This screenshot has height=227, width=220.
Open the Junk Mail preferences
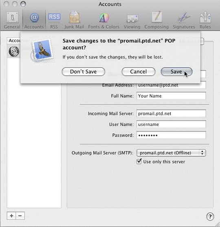pos(74,20)
